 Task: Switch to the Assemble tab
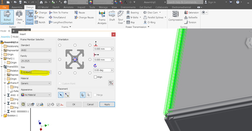tap(17, 7)
